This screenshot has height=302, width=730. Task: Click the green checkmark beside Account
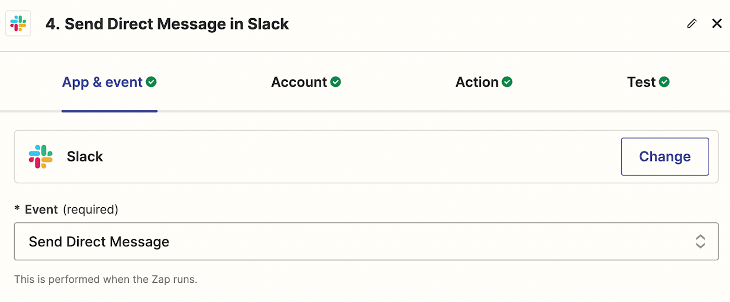click(x=336, y=82)
